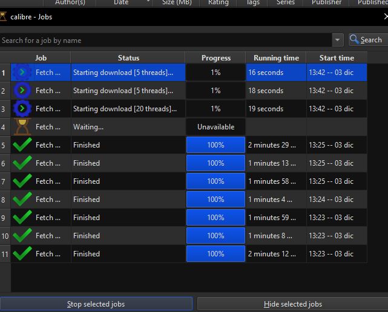Screen dimensions: 388x312
Task: Click "1 minutes 4 ..." running time cell
Action: (276, 200)
